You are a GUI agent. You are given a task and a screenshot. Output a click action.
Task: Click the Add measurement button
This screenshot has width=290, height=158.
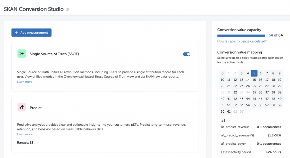(31, 33)
